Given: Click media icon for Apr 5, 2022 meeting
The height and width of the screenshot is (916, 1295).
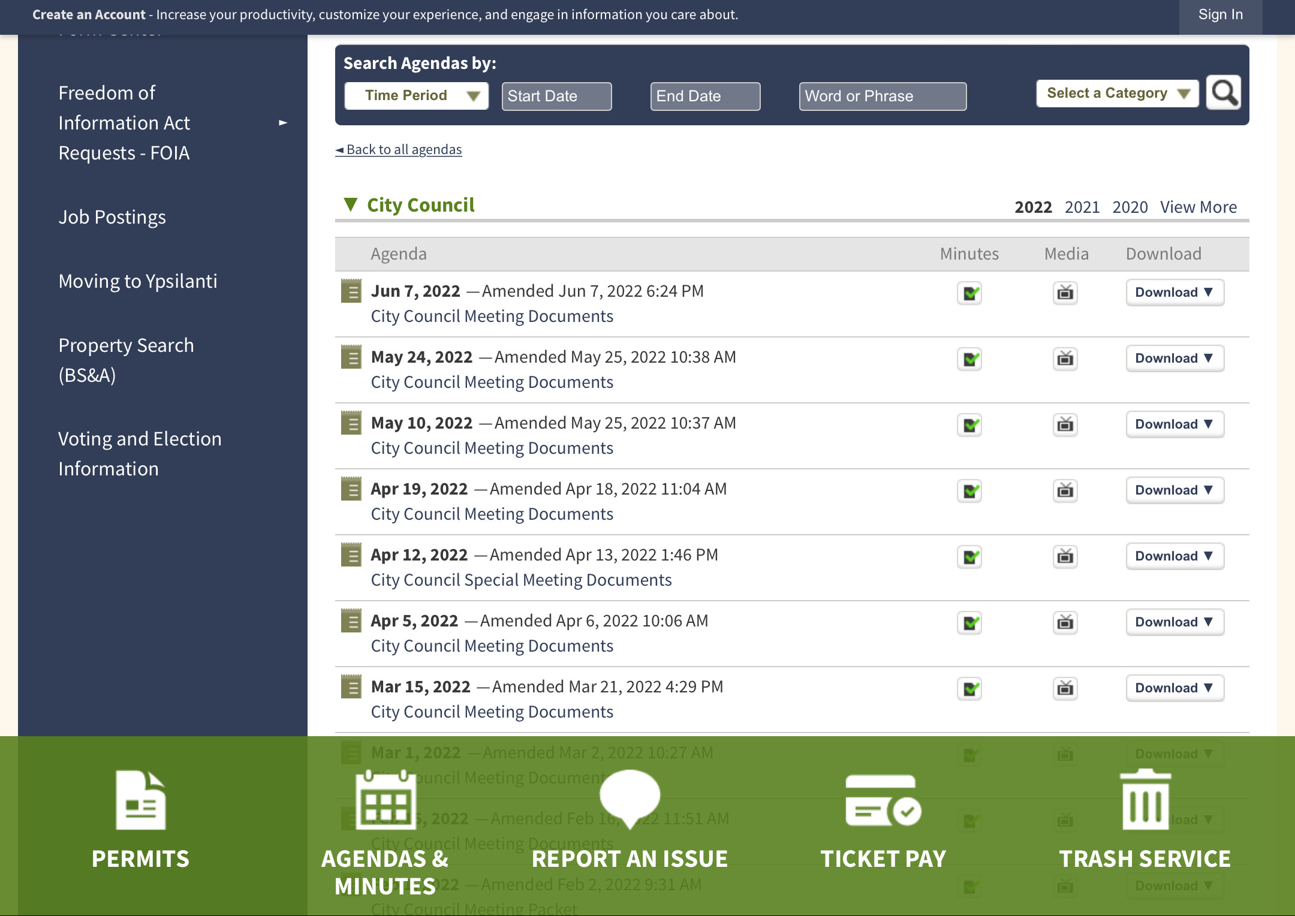Looking at the screenshot, I should (x=1065, y=623).
